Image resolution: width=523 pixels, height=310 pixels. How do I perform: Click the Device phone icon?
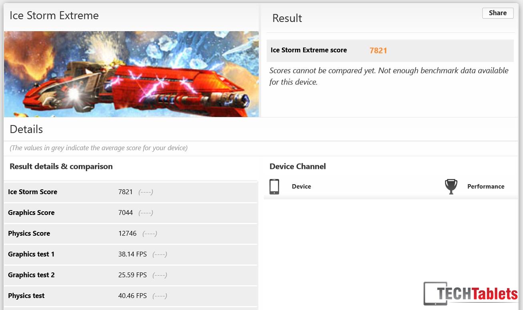274,187
